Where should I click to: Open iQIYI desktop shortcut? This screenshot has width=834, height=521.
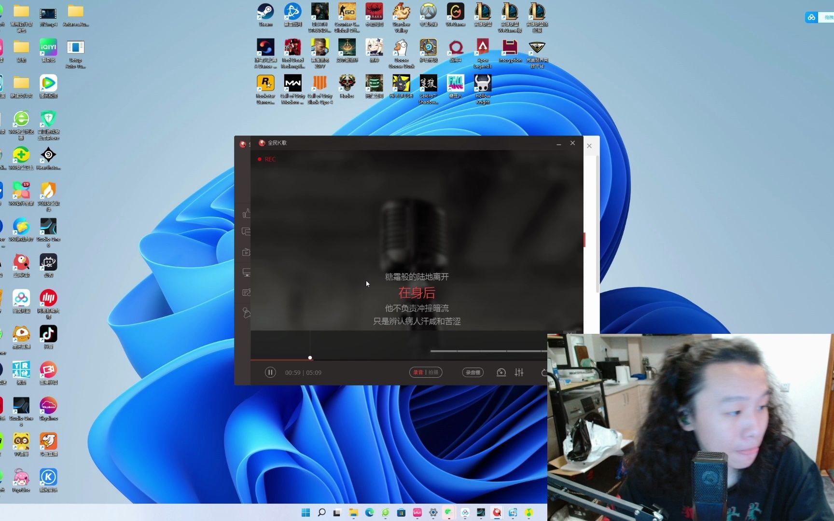coord(48,51)
